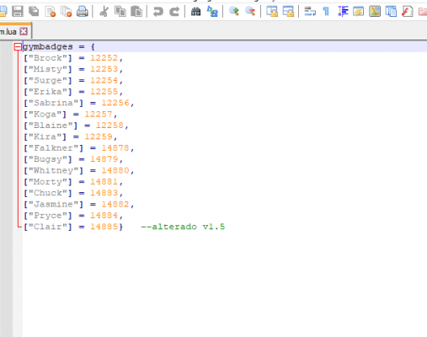This screenshot has height=337, width=427.
Task: Click the Save All toolbar icon
Action: 34,12
